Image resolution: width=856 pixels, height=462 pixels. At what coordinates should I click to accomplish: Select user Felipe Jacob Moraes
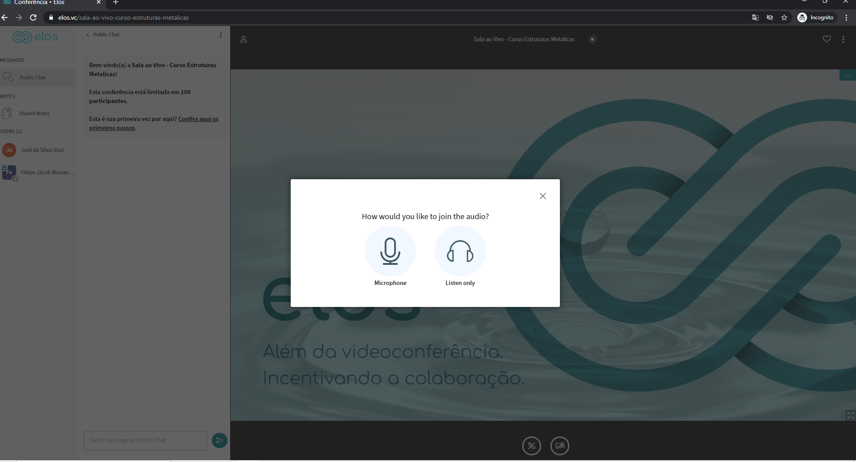(38, 173)
